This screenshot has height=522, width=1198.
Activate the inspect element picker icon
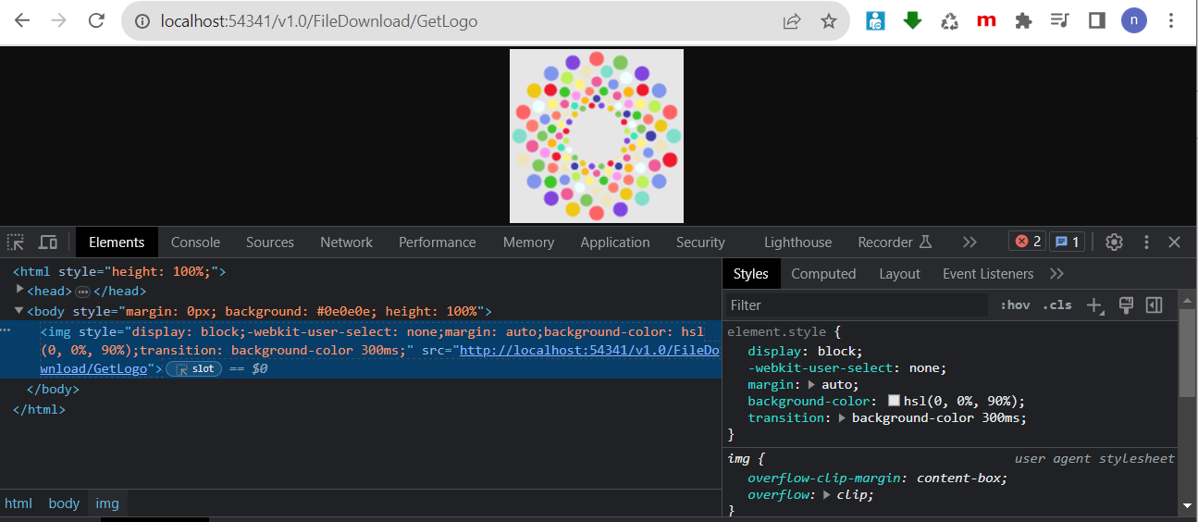(16, 242)
